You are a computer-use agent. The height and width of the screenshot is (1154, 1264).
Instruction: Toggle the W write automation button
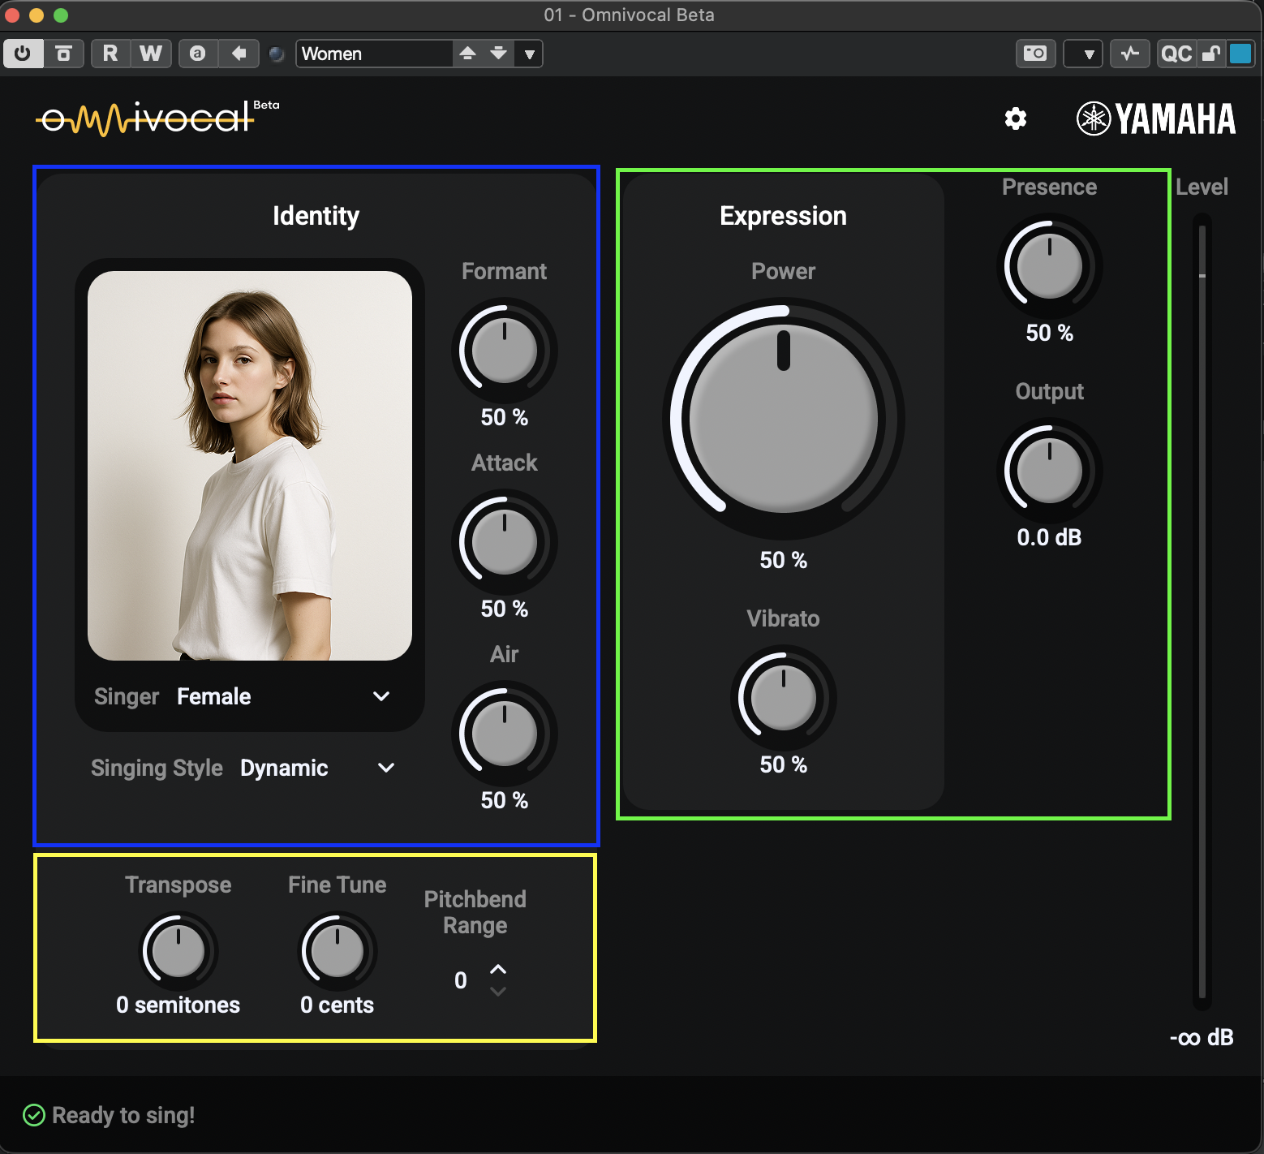point(150,54)
